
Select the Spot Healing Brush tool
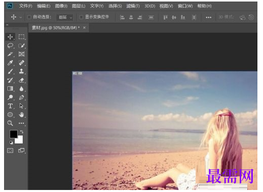(21, 63)
